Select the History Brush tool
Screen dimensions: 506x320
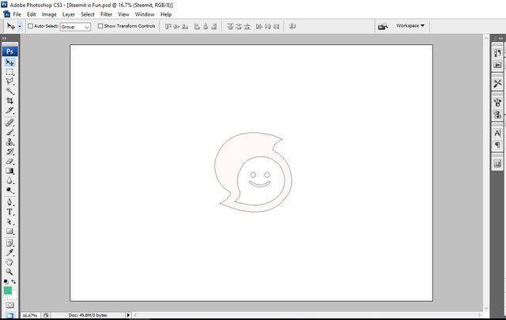(x=9, y=152)
